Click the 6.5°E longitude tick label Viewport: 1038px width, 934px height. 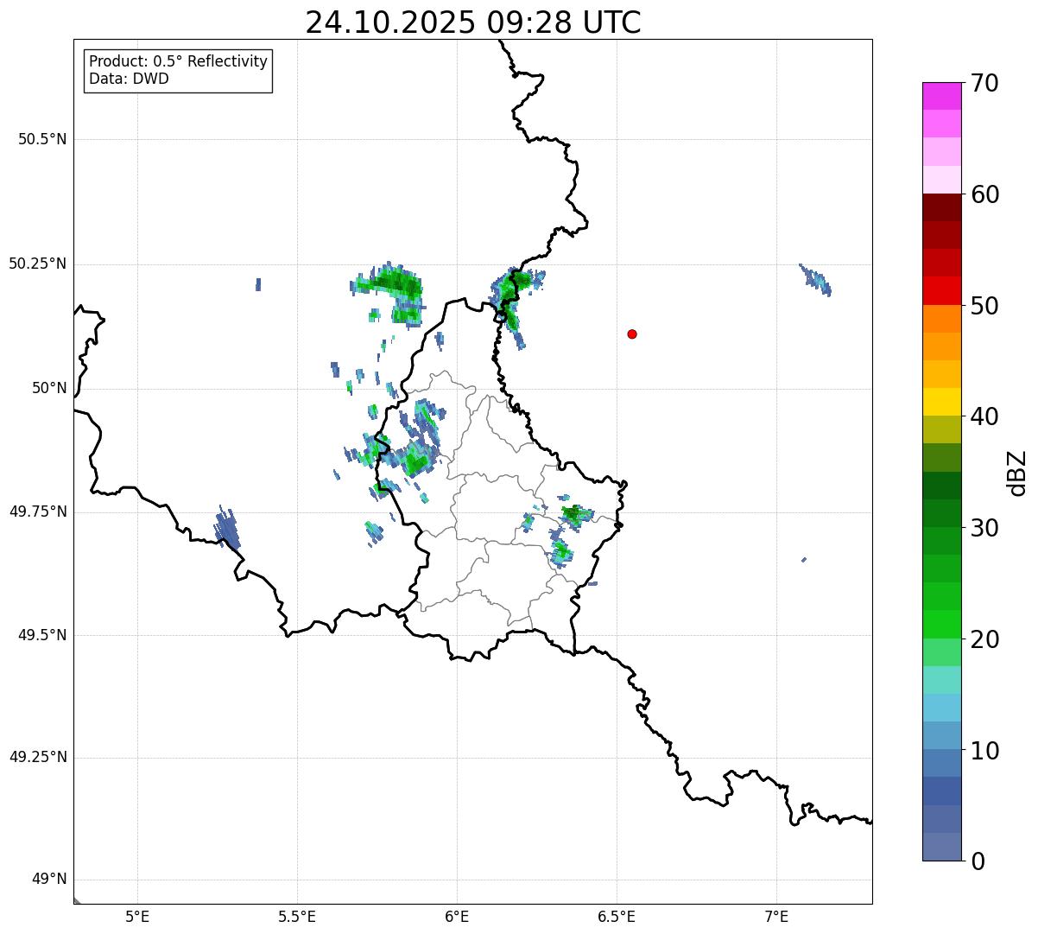pyautogui.click(x=617, y=916)
